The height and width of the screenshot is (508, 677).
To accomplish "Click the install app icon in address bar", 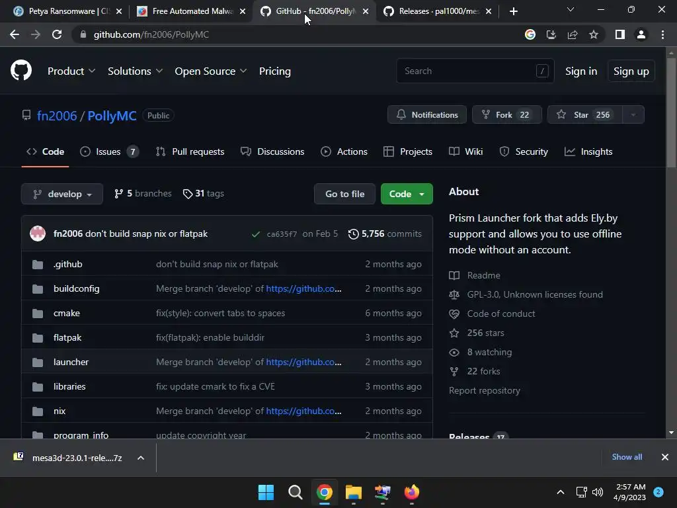I will [x=551, y=34].
